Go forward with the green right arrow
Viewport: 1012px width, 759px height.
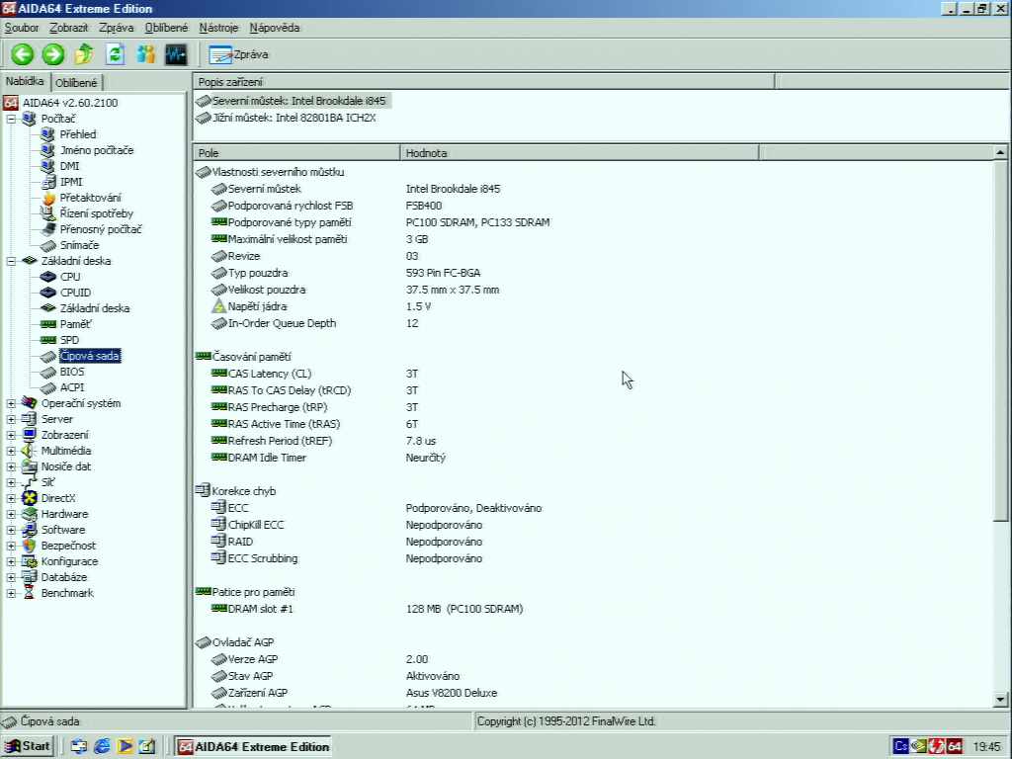pos(53,54)
